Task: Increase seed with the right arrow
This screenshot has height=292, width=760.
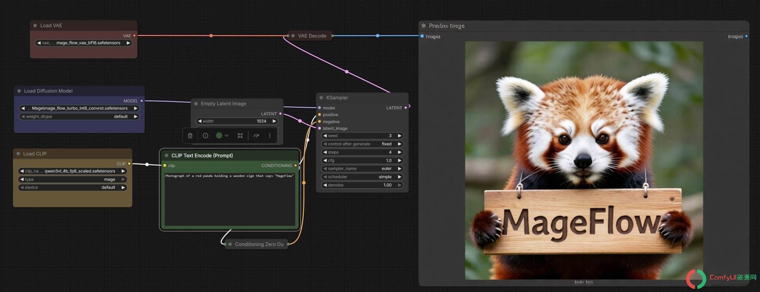Action: click(x=399, y=136)
